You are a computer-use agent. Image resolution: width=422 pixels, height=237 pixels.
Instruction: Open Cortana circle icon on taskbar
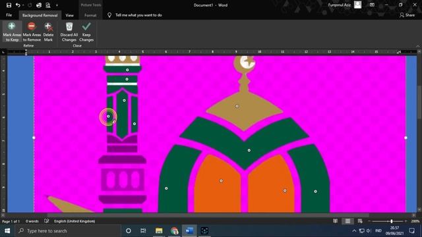coord(129,231)
